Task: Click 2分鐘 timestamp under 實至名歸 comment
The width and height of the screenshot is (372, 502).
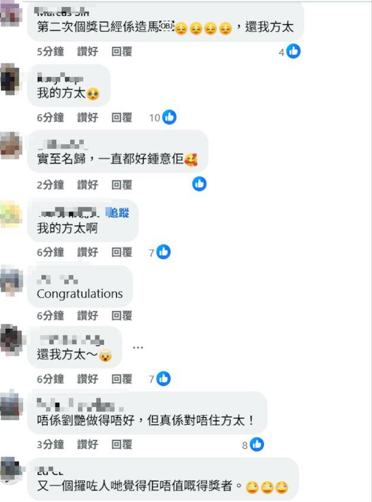Action: [x=50, y=185]
